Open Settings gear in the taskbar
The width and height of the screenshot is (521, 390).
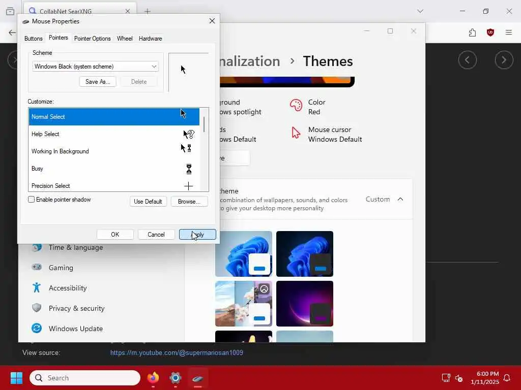[x=175, y=378]
